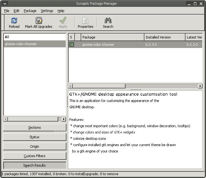Sort by Package column header

112,37
